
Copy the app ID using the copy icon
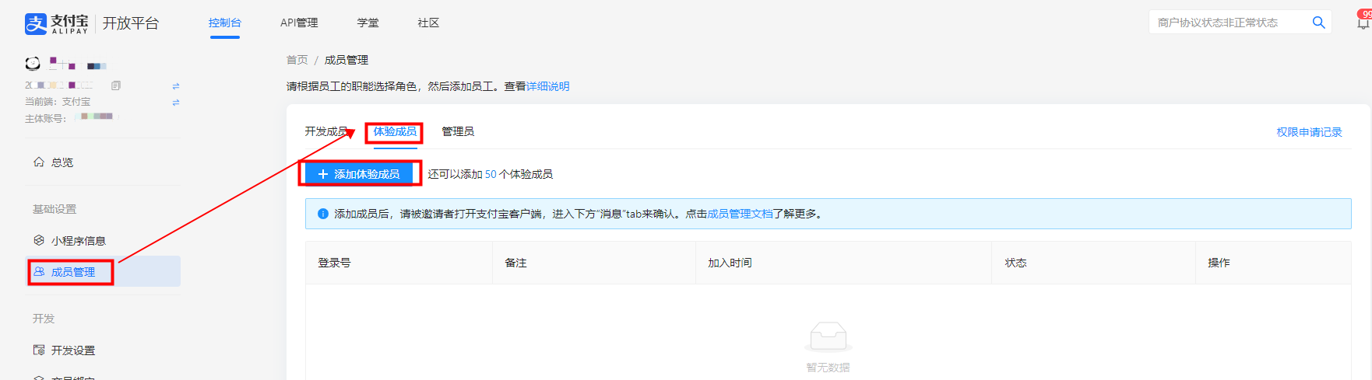click(116, 85)
